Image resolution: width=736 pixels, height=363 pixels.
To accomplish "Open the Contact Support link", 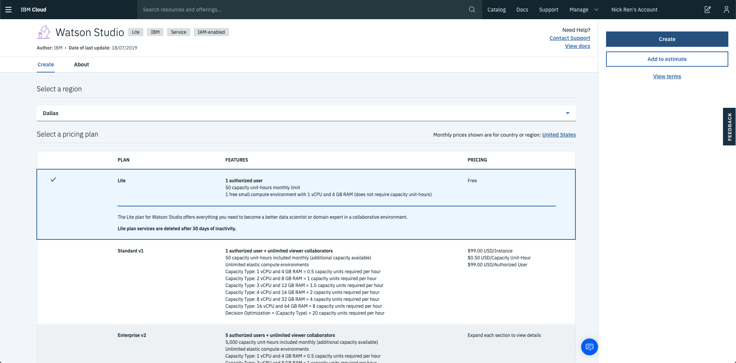I will (x=570, y=38).
